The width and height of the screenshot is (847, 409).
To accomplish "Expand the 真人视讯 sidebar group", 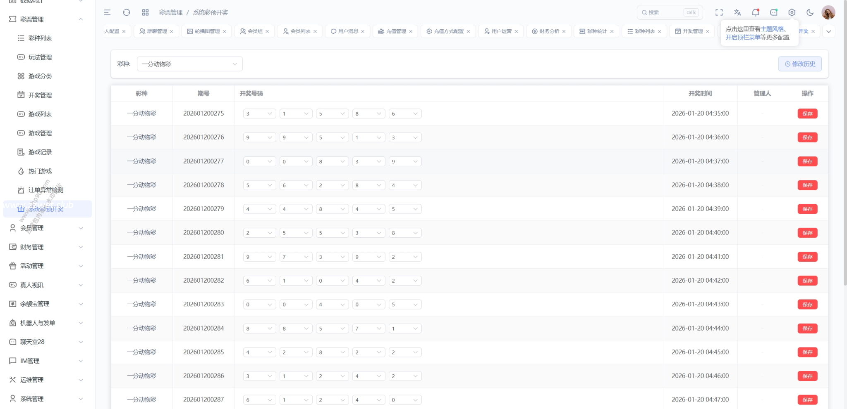I will pyautogui.click(x=48, y=285).
